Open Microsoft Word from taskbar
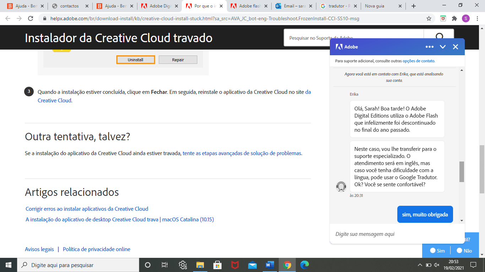The height and width of the screenshot is (272, 485). (x=270, y=265)
